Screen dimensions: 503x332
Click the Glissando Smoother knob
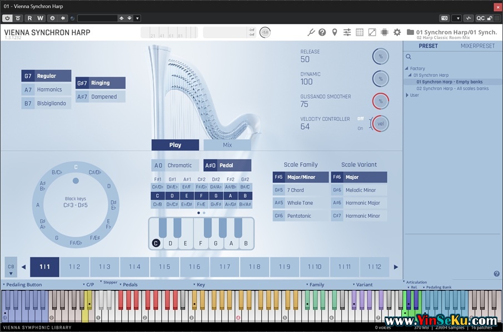(381, 101)
